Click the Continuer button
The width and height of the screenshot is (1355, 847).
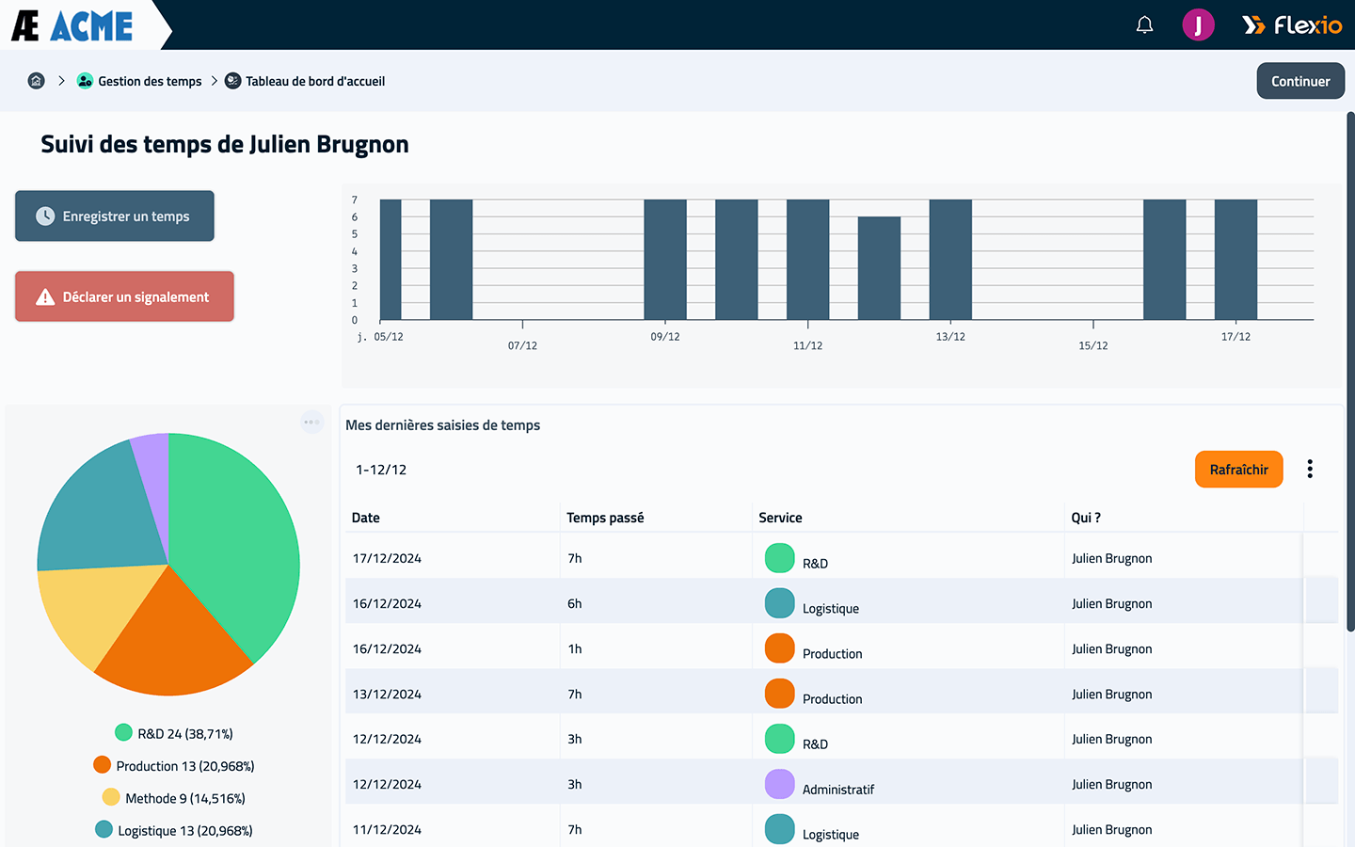pos(1300,81)
